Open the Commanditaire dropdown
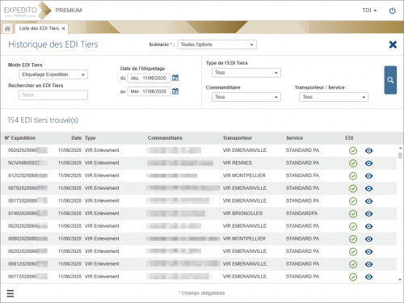 tap(246, 97)
